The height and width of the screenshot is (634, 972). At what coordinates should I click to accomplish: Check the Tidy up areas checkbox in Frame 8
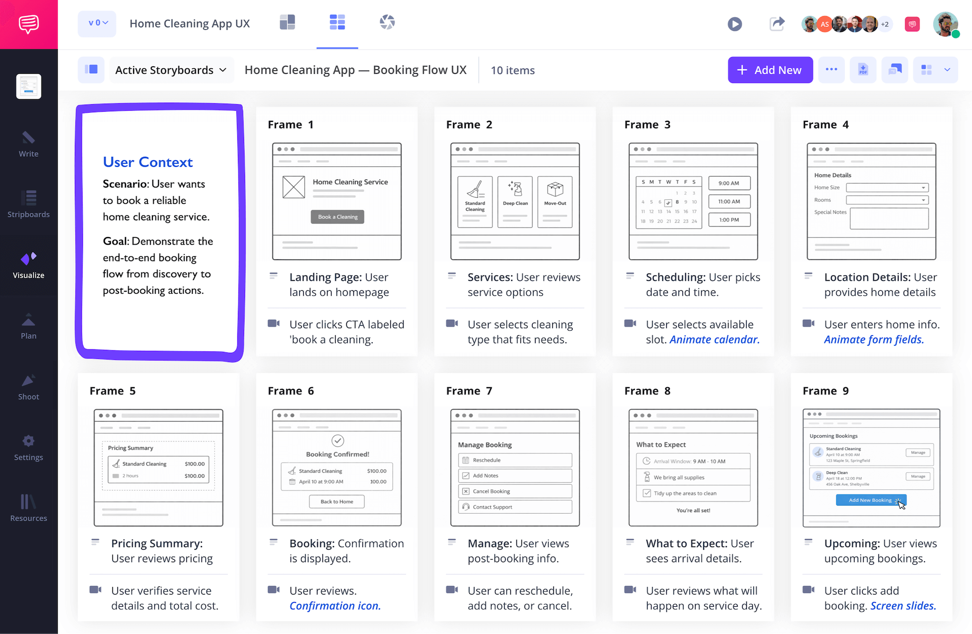tap(646, 493)
